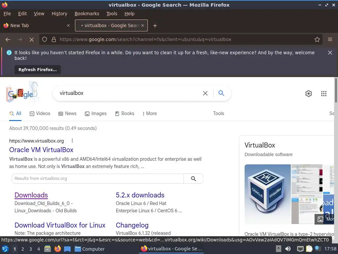Viewport: 338px width, 254px height.
Task: Close the New Tab tab
Action: coord(68,25)
